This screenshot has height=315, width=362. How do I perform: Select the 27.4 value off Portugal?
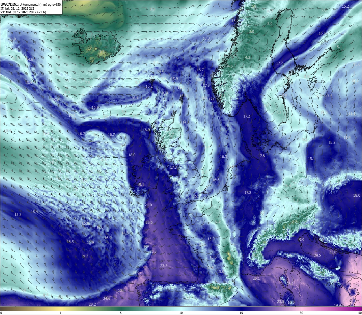pos(121,291)
